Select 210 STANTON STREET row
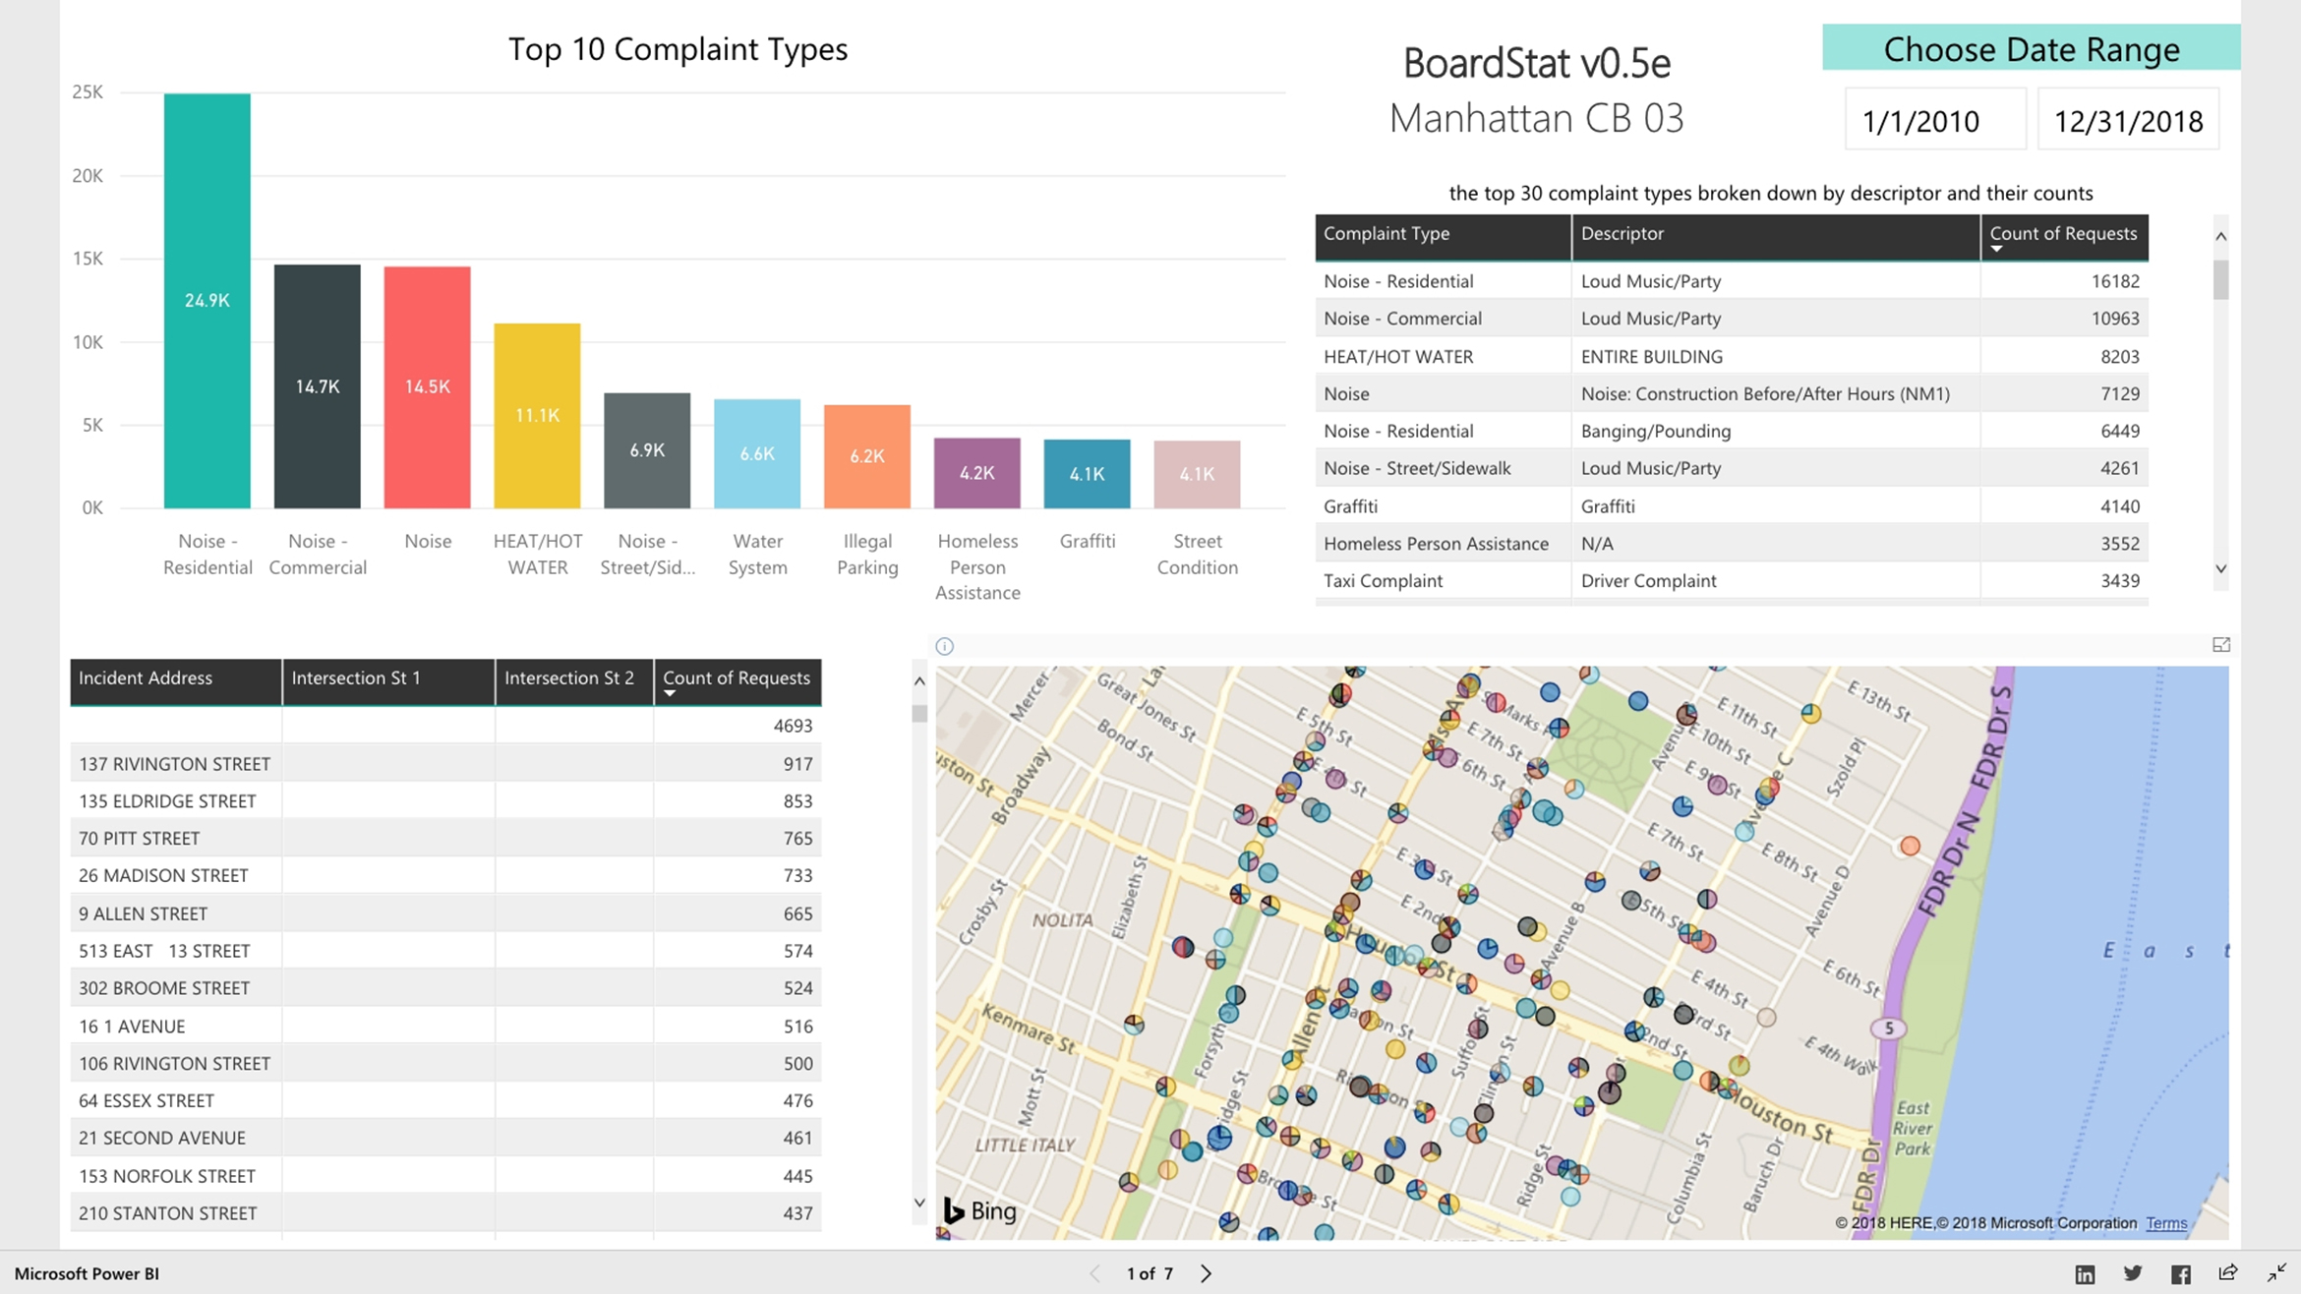This screenshot has width=2301, height=1294. [x=445, y=1213]
